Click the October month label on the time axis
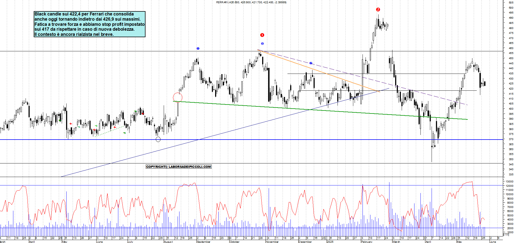 (235, 242)
